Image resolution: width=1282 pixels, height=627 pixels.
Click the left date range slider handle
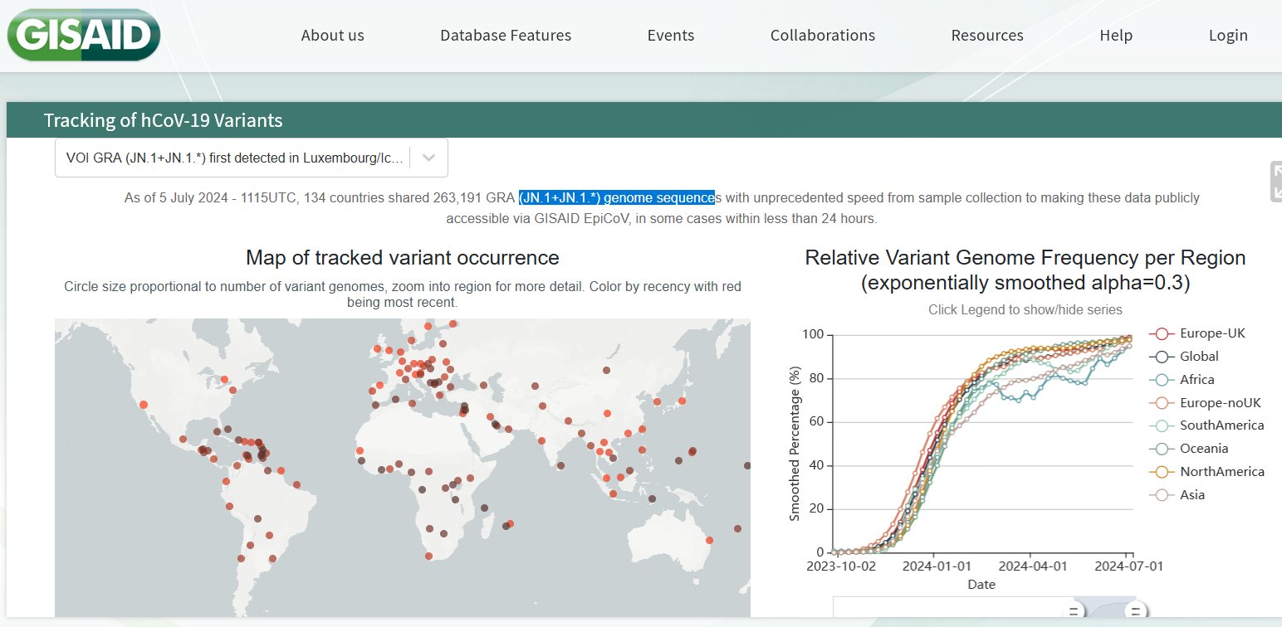tap(1073, 612)
